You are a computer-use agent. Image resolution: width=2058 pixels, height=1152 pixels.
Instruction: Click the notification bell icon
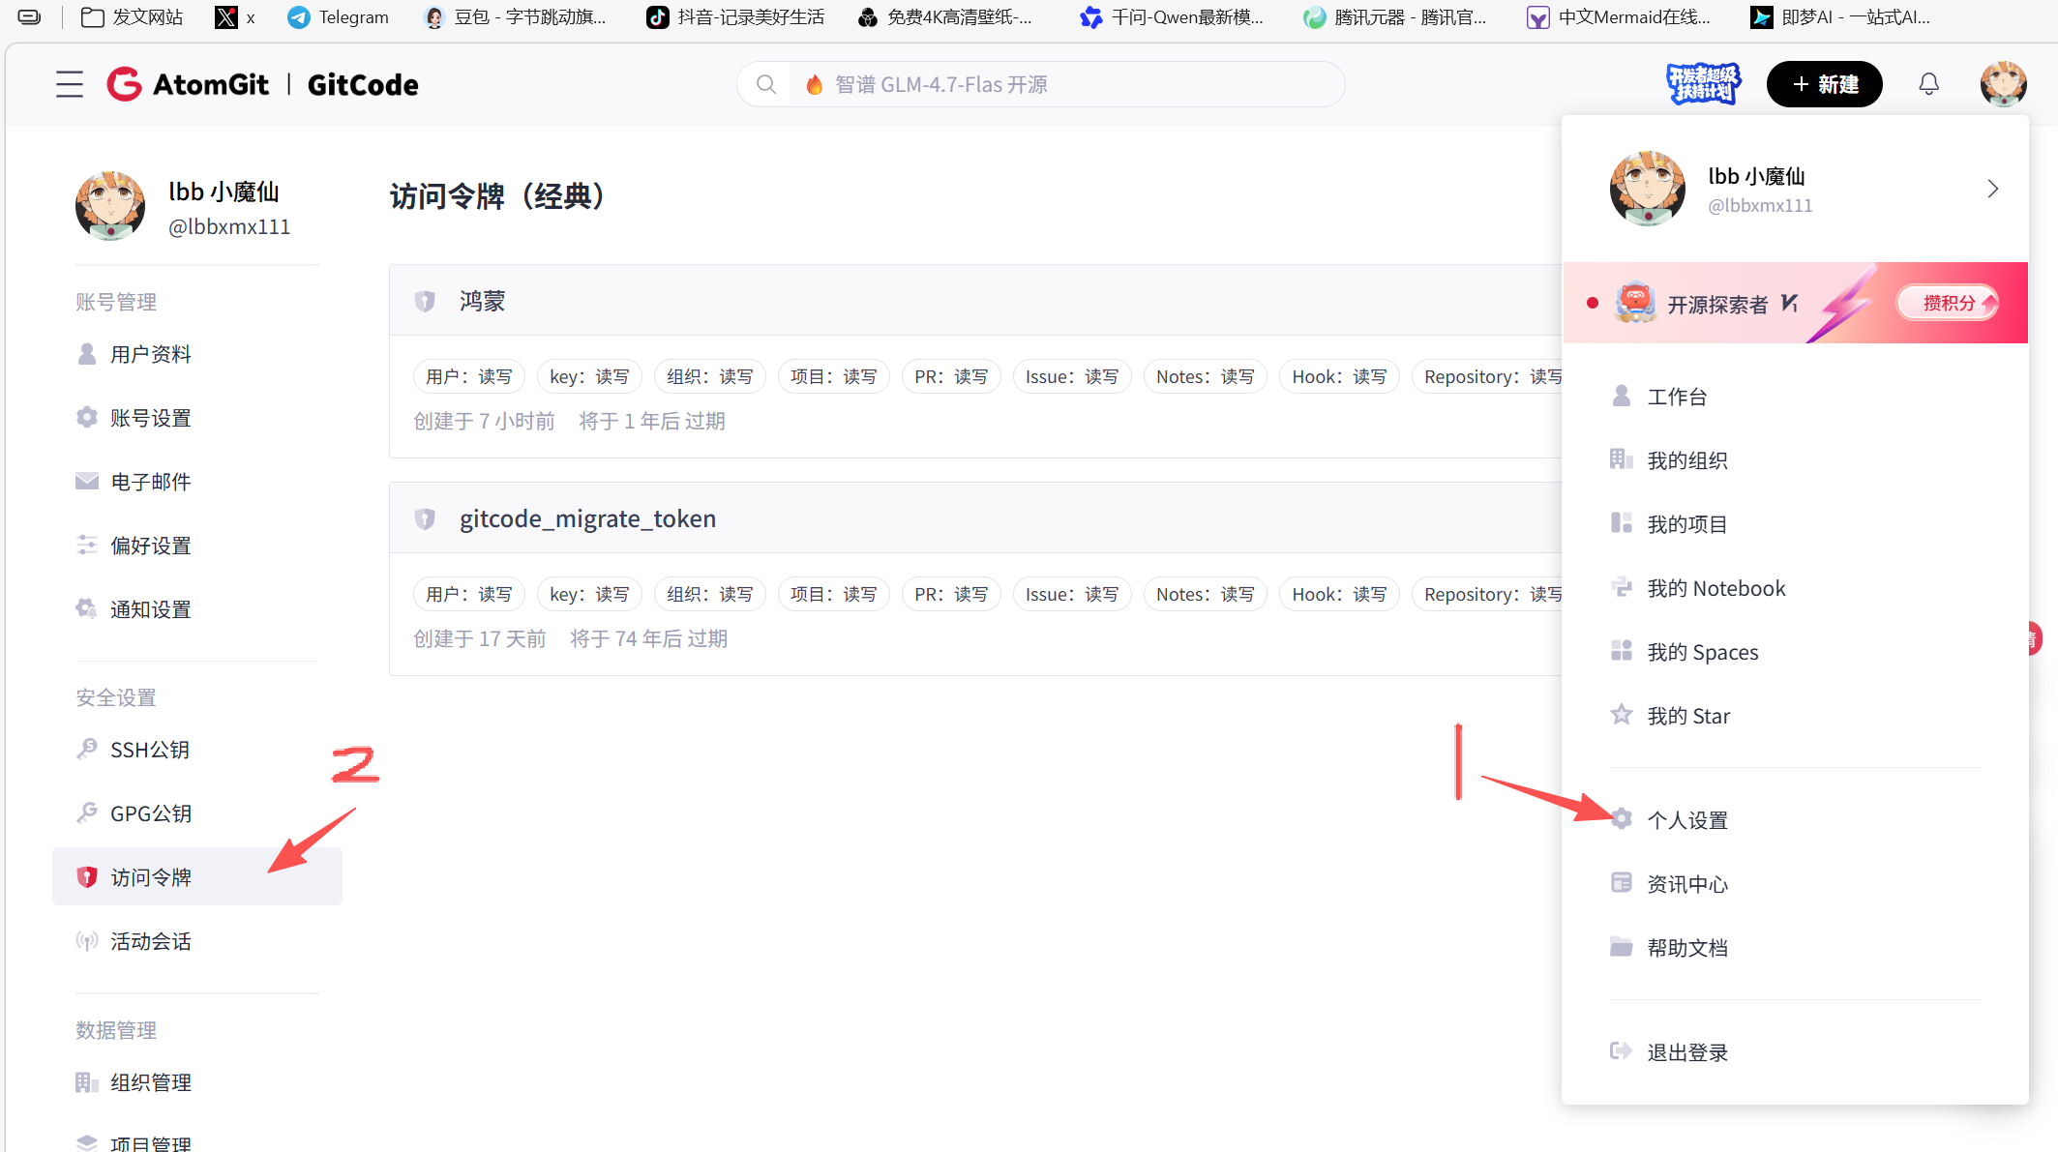pos(1928,85)
